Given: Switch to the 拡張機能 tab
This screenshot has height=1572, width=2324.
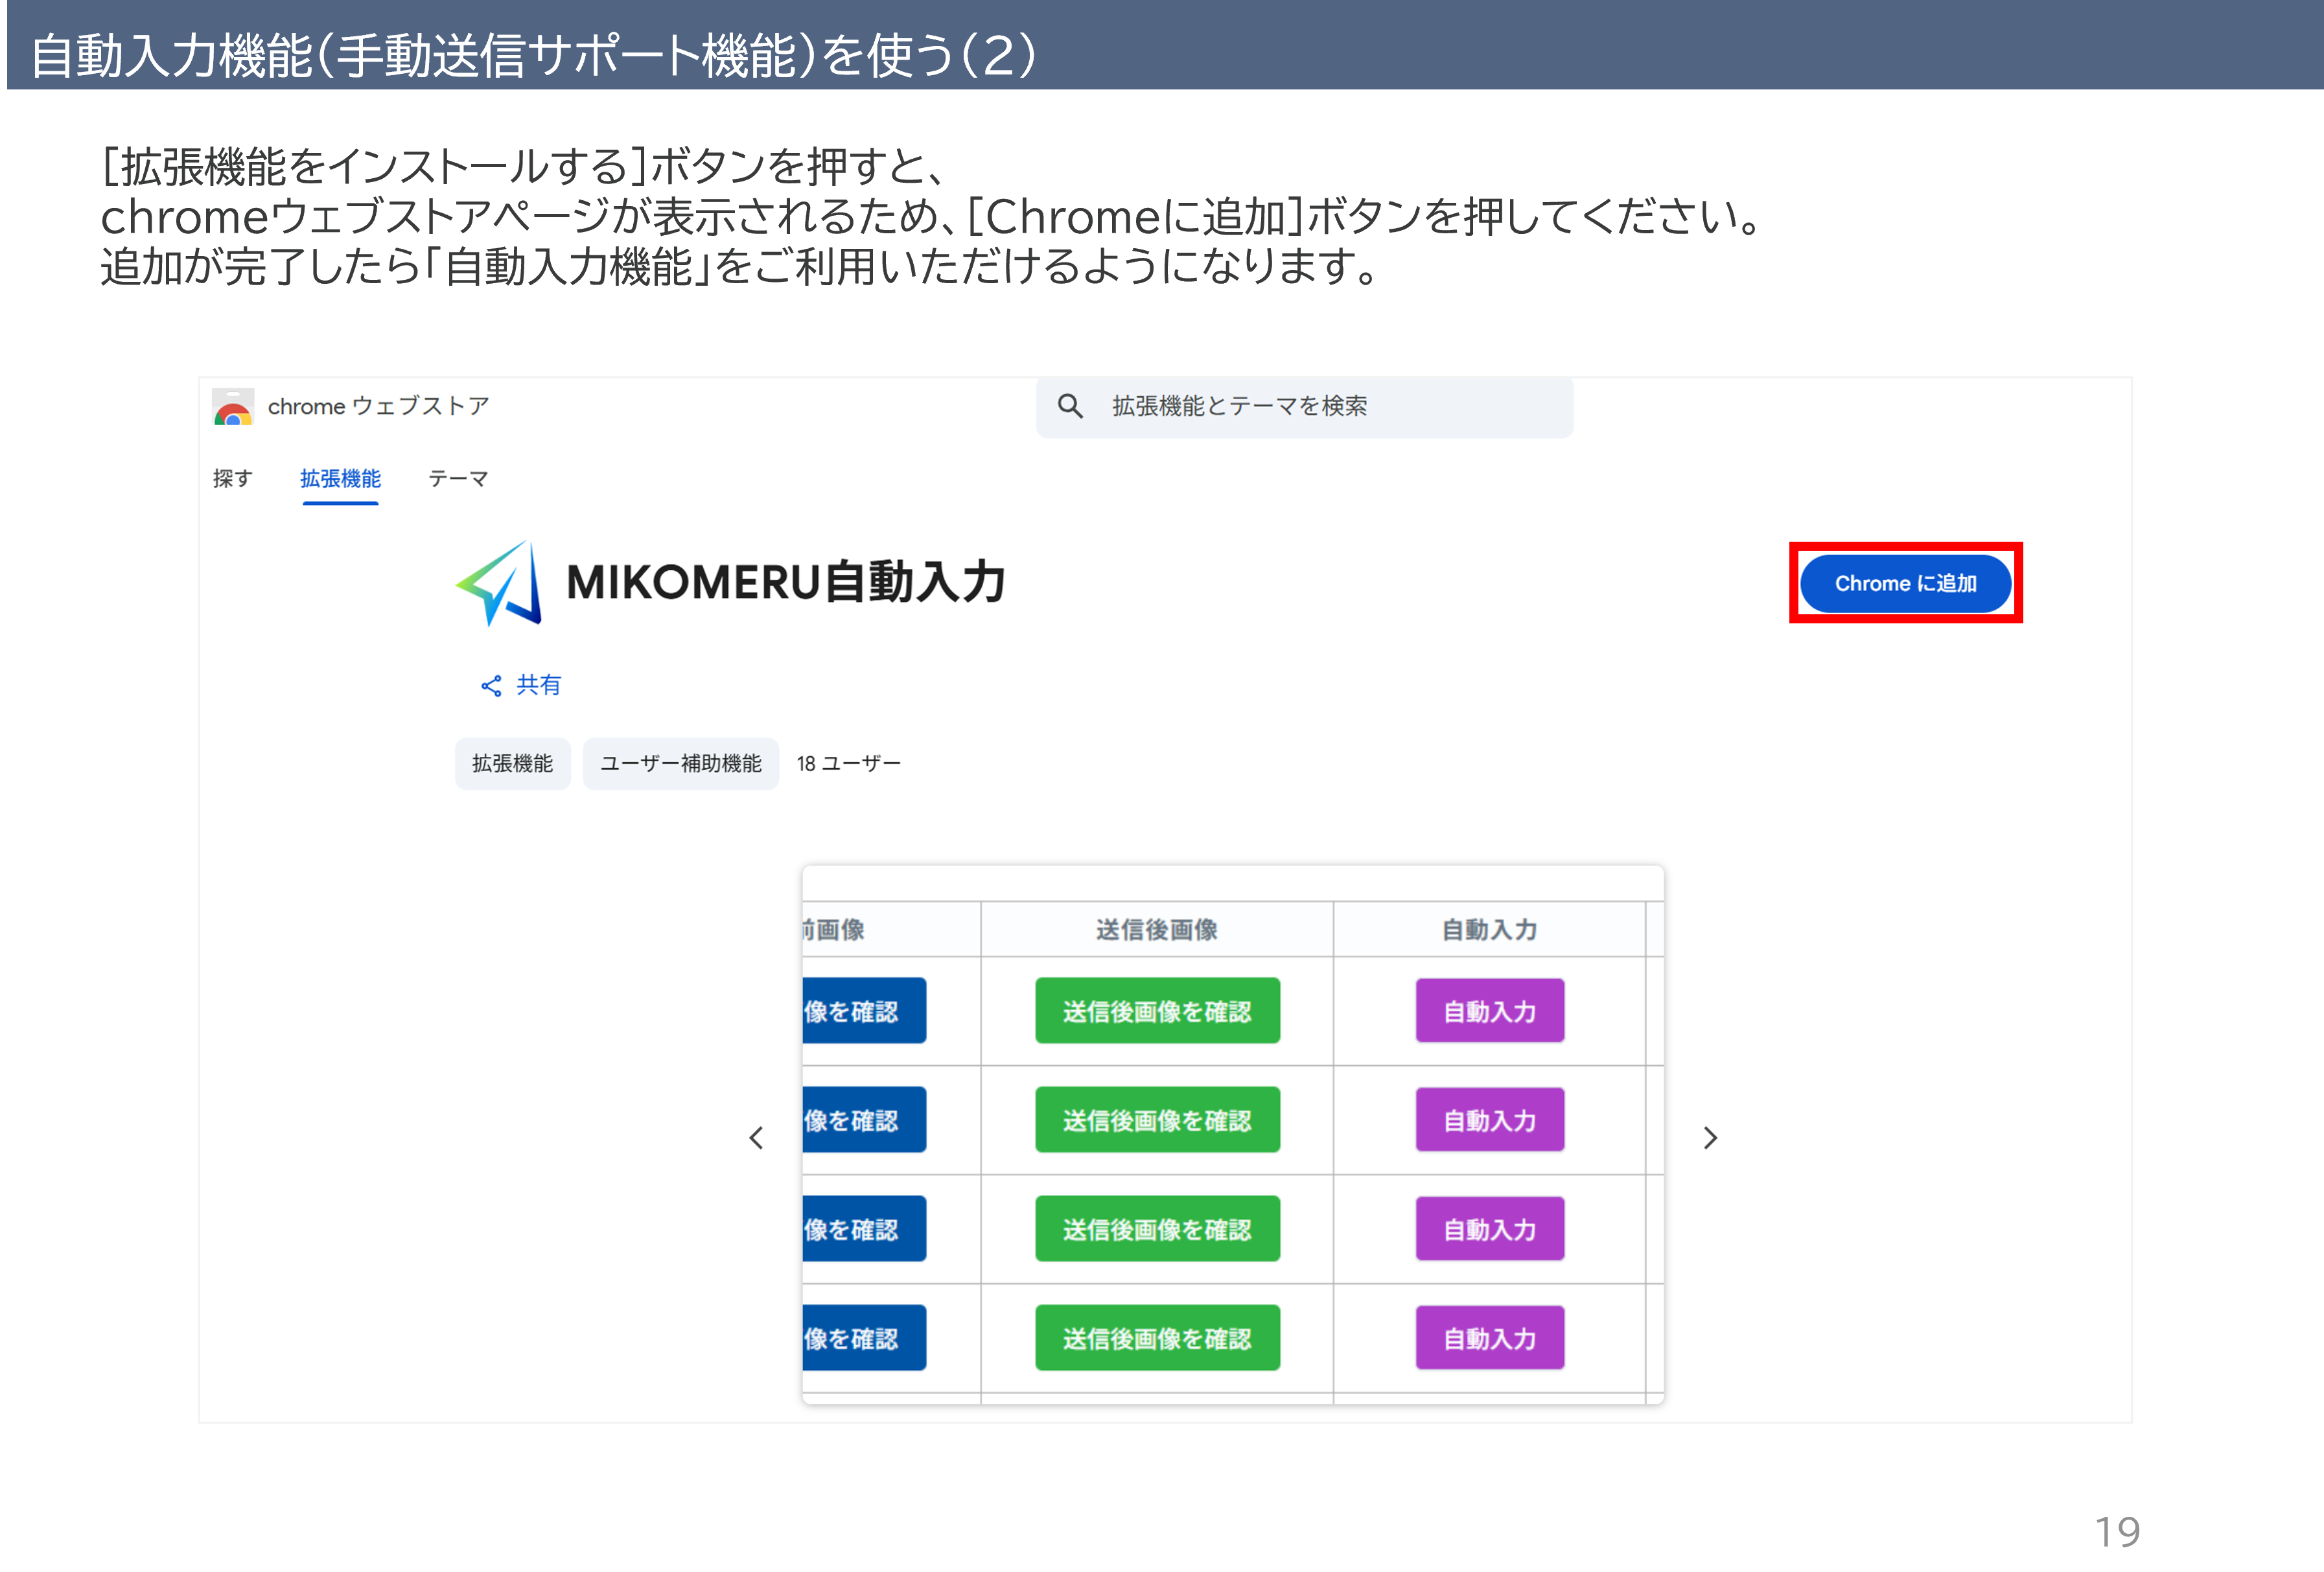Looking at the screenshot, I should click(x=340, y=479).
